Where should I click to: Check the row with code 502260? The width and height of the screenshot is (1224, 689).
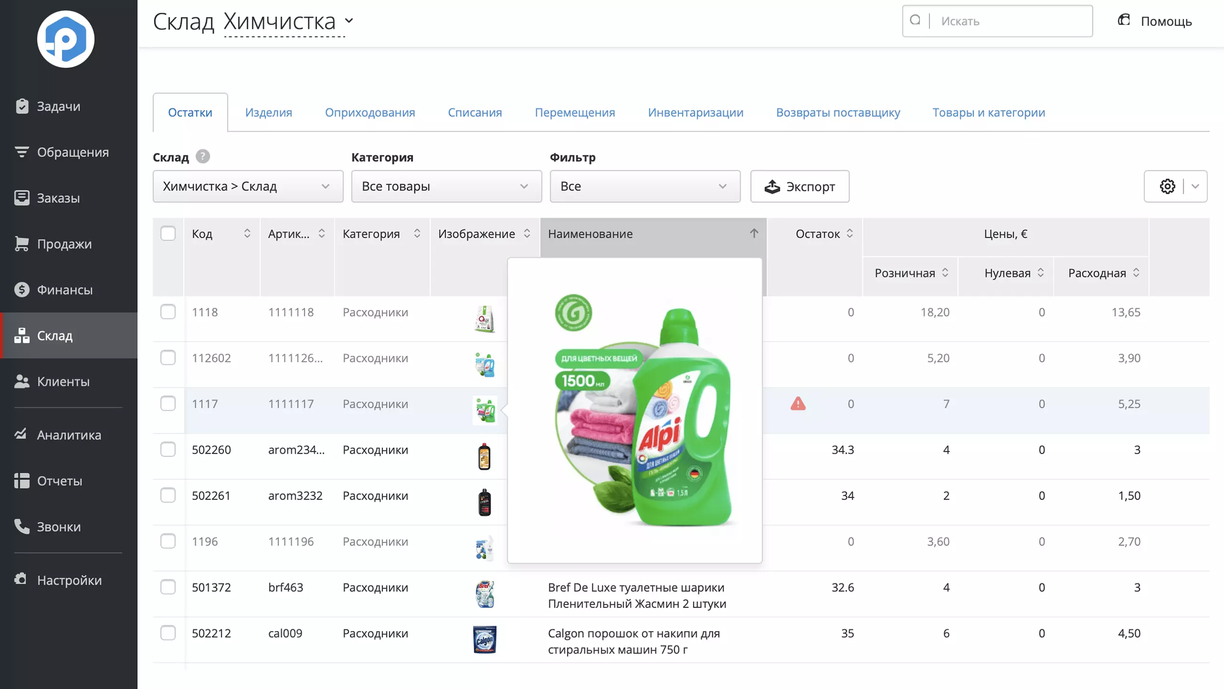168,450
